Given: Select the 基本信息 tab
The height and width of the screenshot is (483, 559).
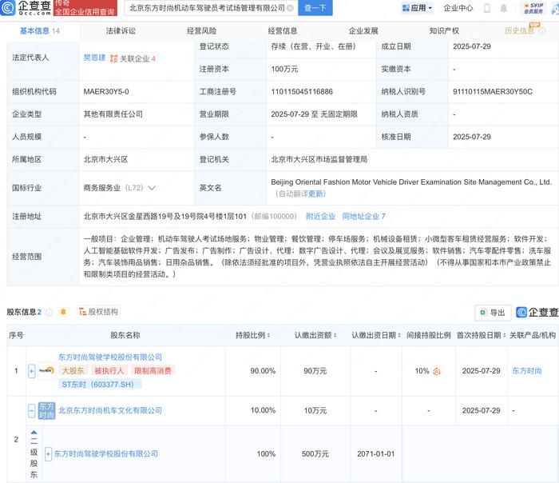Looking at the screenshot, I should pos(40,31).
